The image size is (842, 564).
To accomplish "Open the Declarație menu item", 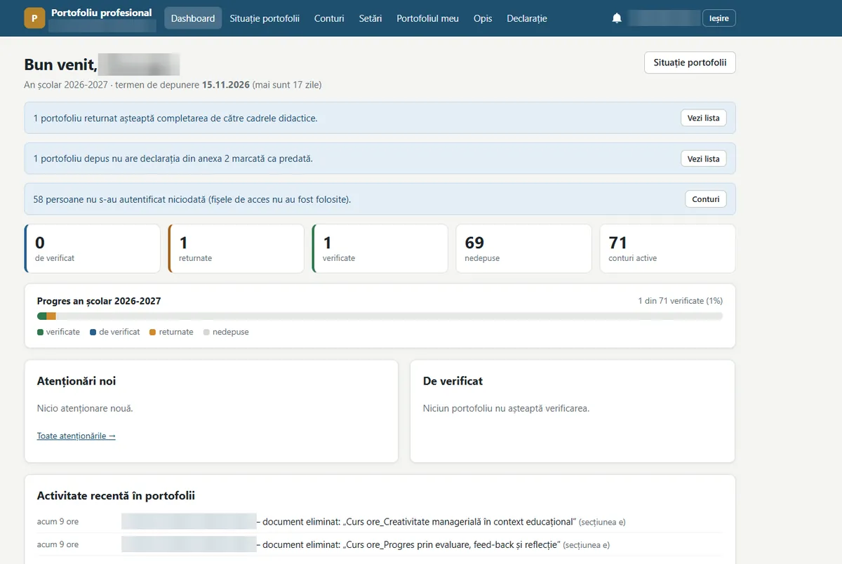I will pyautogui.click(x=527, y=18).
